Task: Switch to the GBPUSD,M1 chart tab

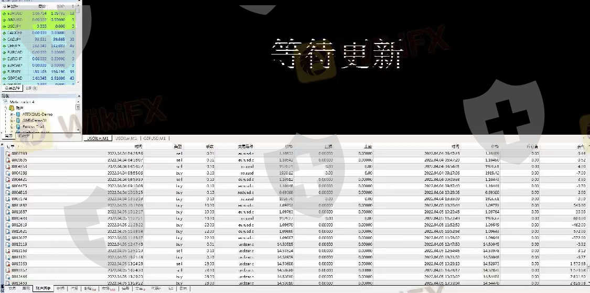Action: coord(154,138)
